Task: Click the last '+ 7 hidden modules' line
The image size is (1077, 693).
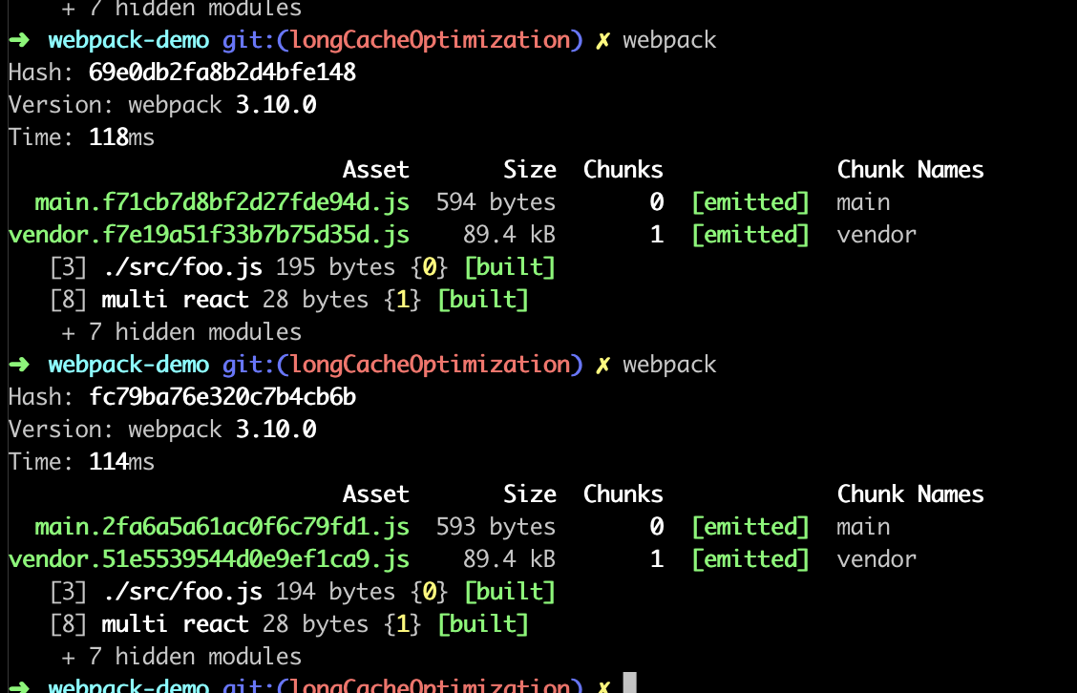Action: [181, 656]
